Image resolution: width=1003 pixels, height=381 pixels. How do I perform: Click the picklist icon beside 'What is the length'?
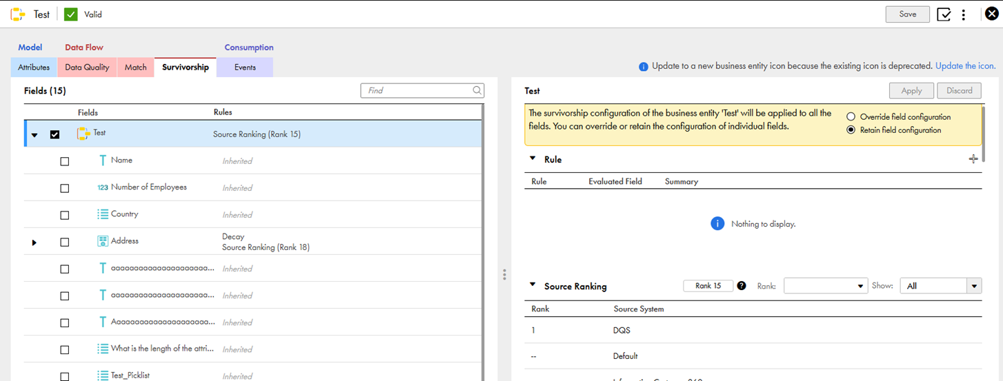[103, 349]
